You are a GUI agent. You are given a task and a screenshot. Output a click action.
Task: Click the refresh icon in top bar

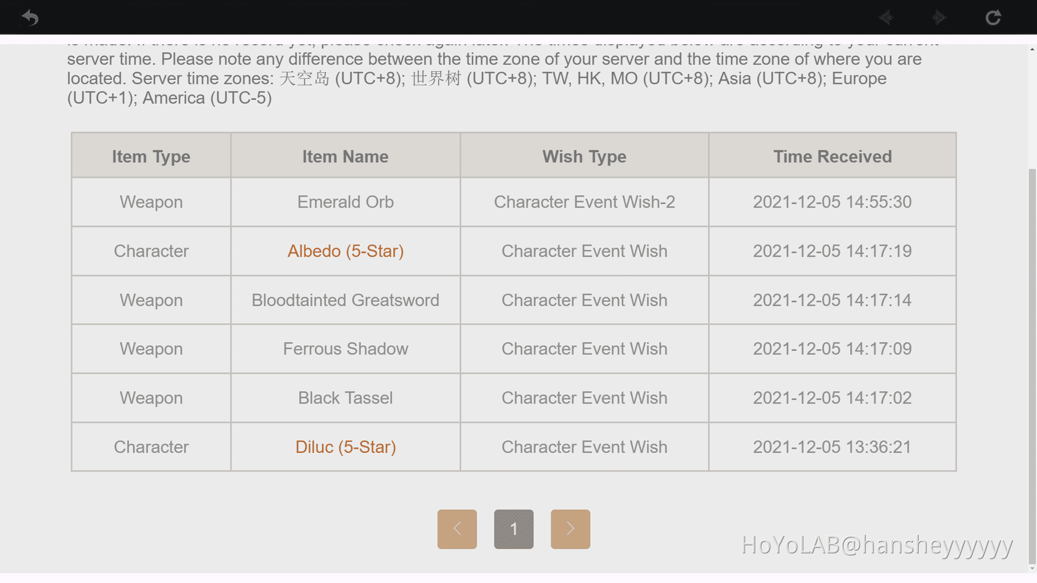993,17
